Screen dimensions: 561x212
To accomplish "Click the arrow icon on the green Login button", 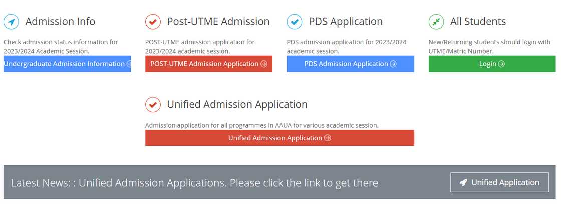I will pyautogui.click(x=501, y=64).
